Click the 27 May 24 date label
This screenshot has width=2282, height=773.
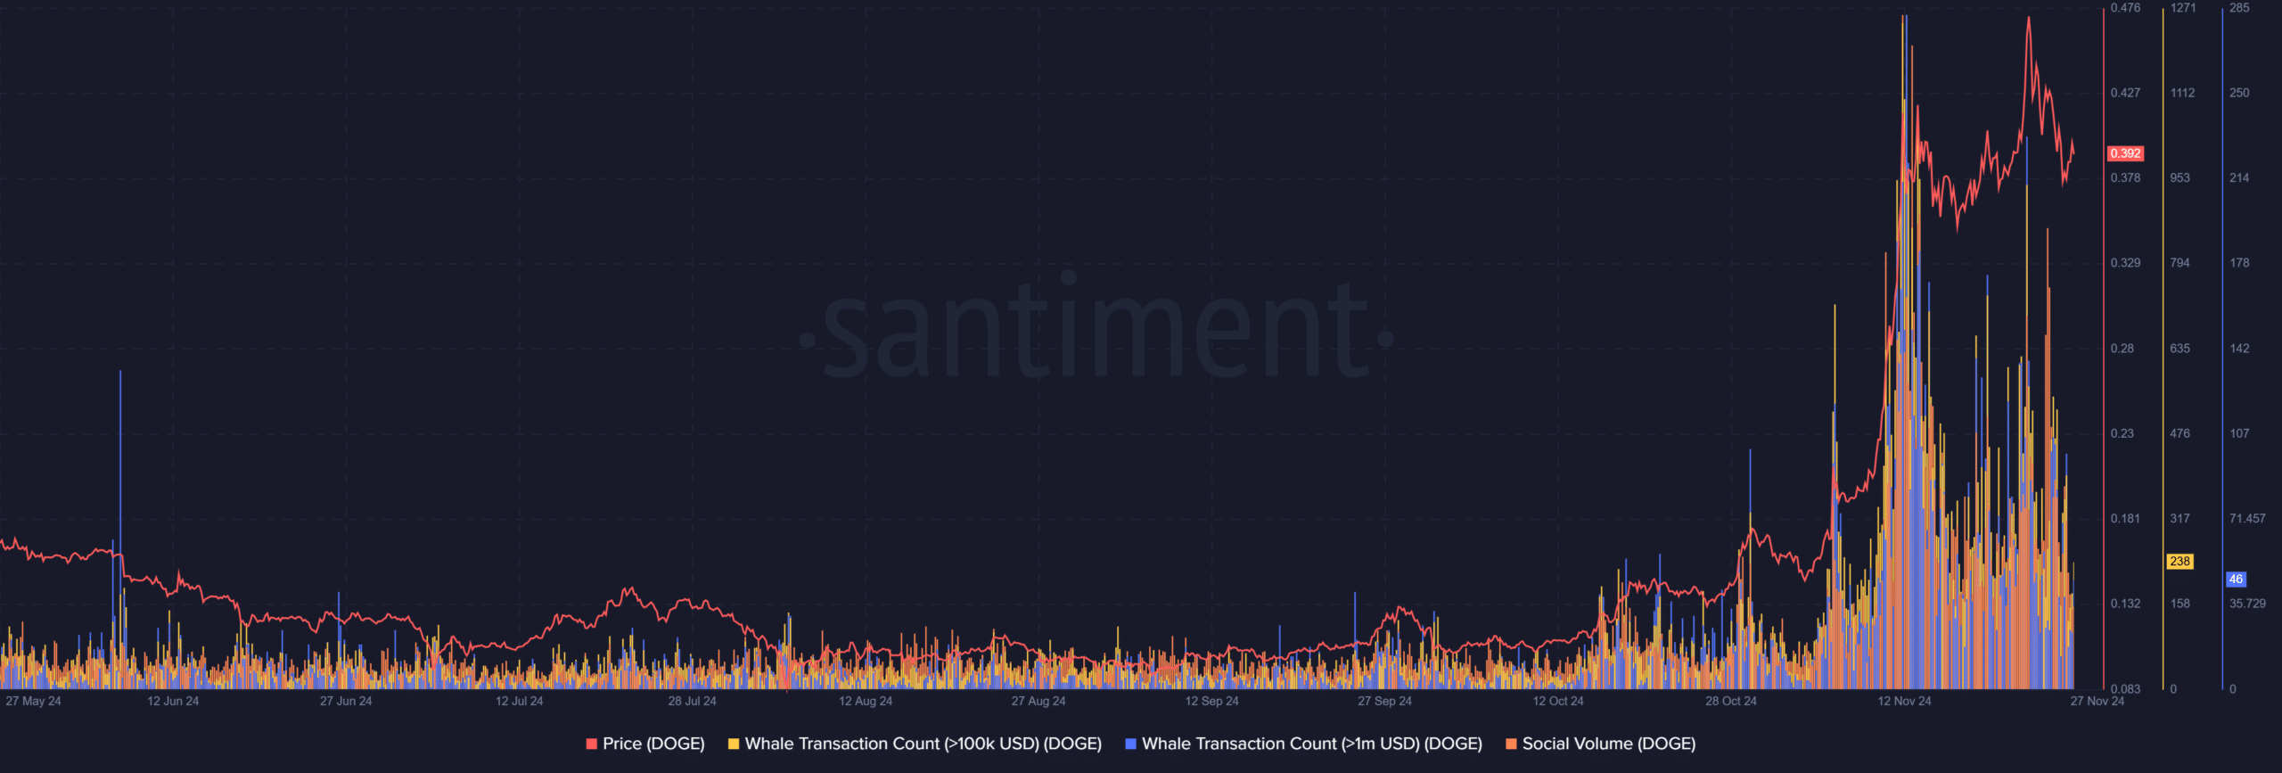tap(33, 701)
